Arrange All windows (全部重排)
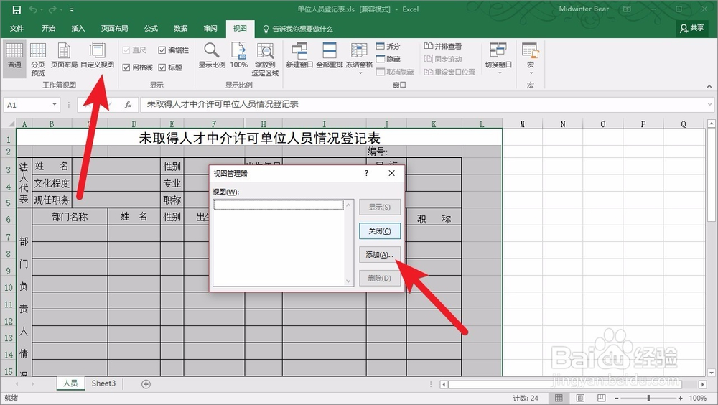 330,55
